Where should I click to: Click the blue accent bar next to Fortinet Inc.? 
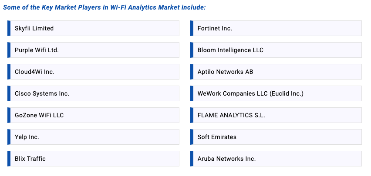[x=192, y=28]
